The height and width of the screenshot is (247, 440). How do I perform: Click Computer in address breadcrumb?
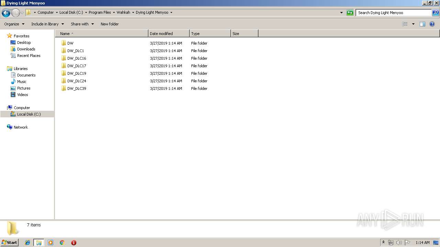pyautogui.click(x=46, y=12)
